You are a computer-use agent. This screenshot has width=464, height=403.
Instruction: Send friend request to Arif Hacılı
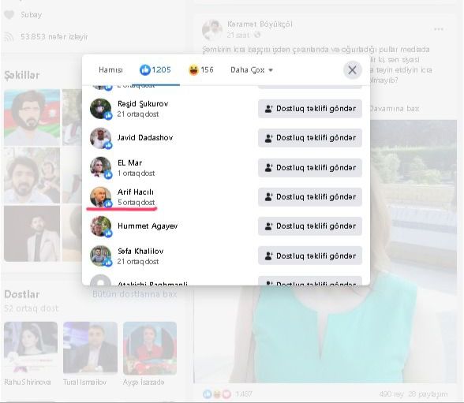tap(310, 197)
